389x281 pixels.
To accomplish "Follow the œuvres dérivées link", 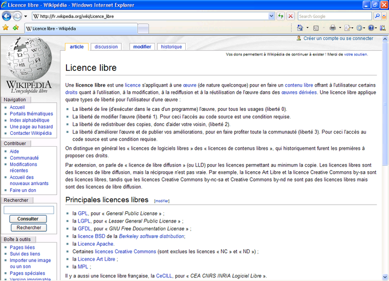I will [x=299, y=92].
